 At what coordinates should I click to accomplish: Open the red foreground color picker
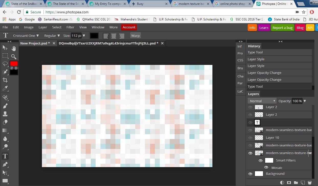pos(14,63)
